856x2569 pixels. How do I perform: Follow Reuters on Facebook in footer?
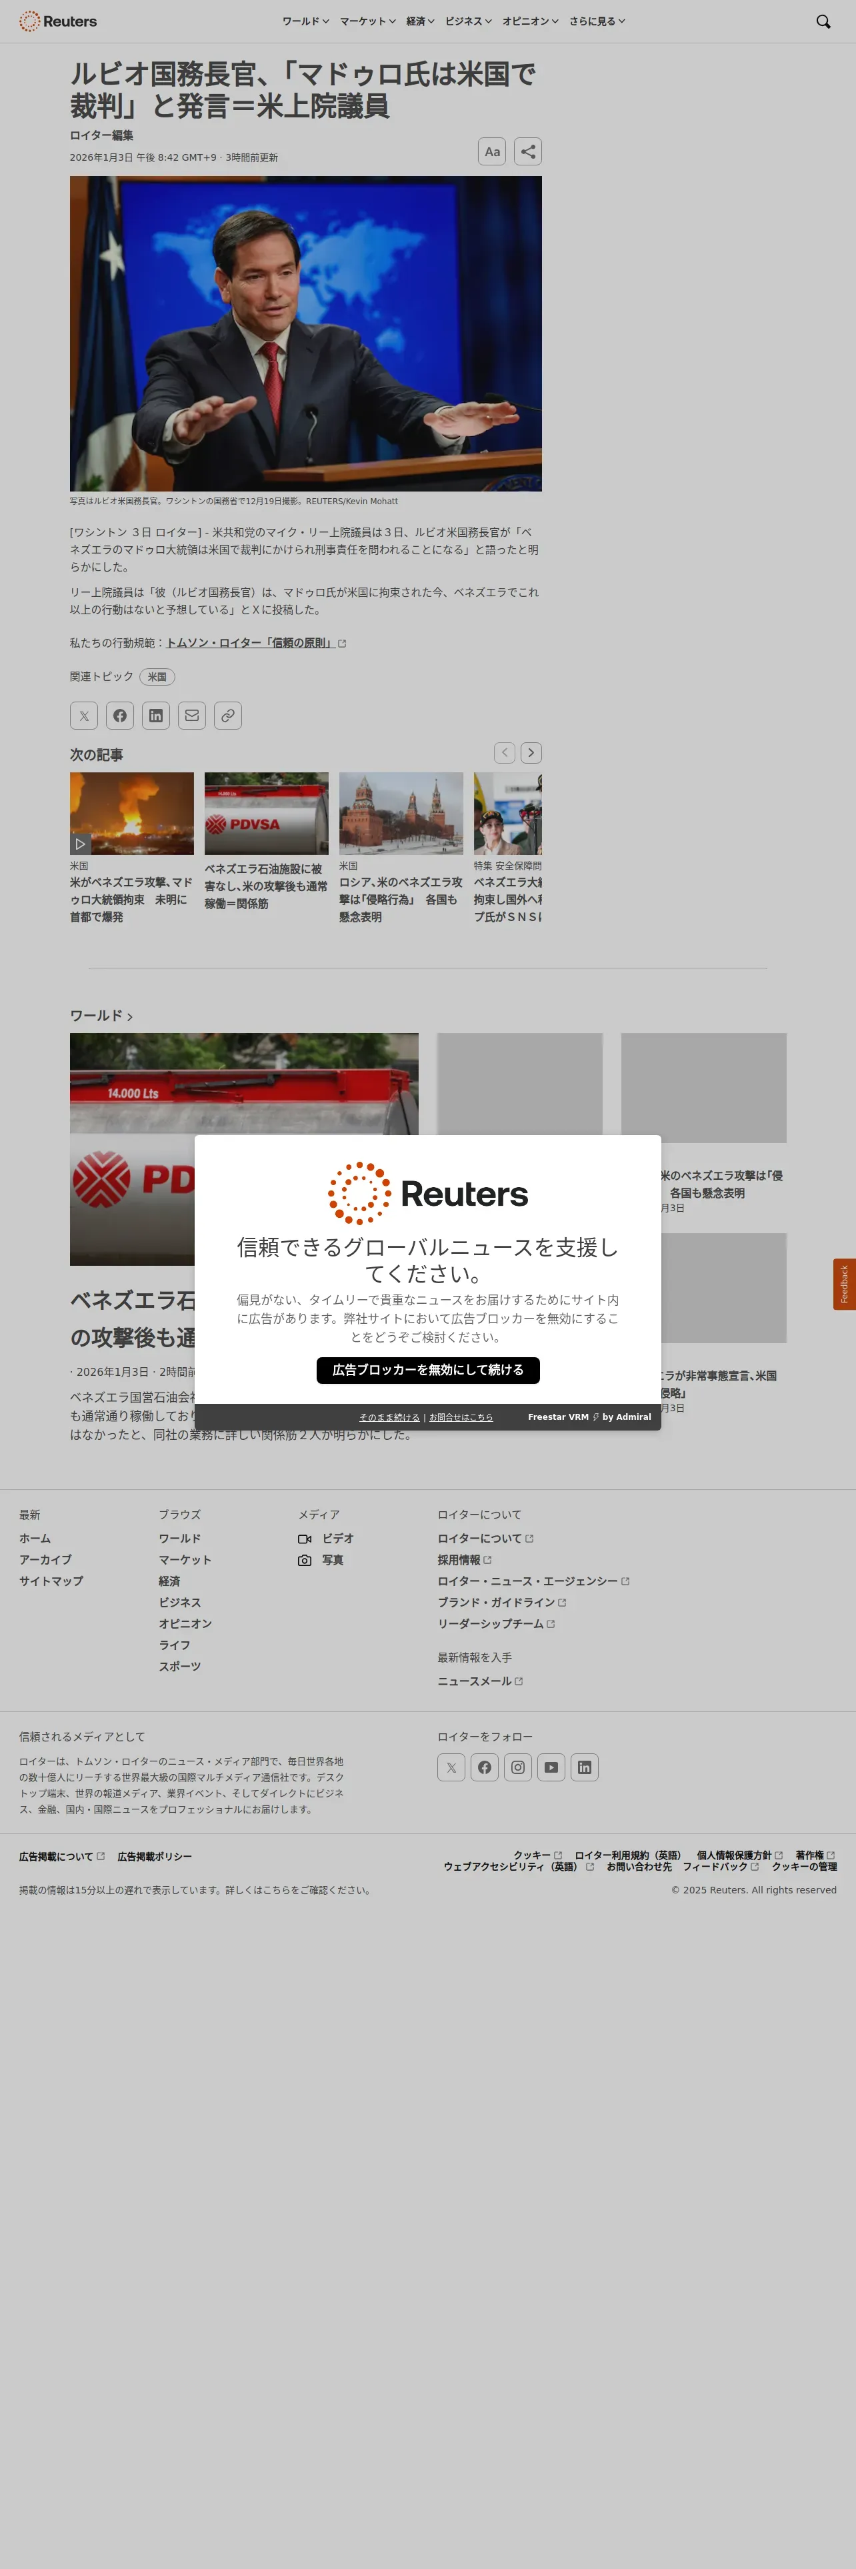(484, 1767)
